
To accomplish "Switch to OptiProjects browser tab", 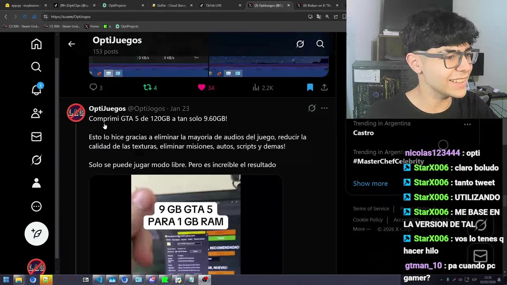I will click(x=122, y=6).
